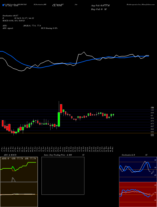Click the "Day Vol: 0 M" text

99,9
